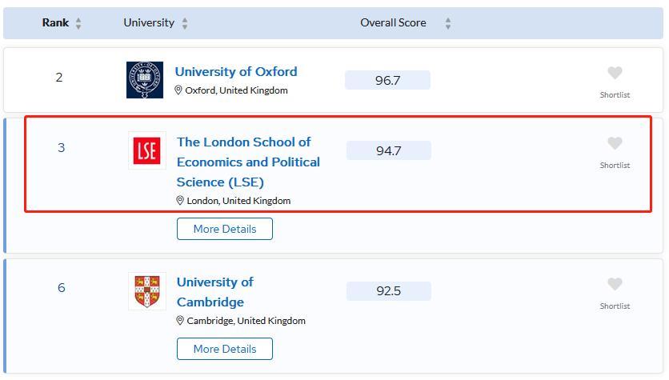Viewport: 669px width, 380px height.
Task: Open The London School of Economics link
Action: [x=248, y=162]
